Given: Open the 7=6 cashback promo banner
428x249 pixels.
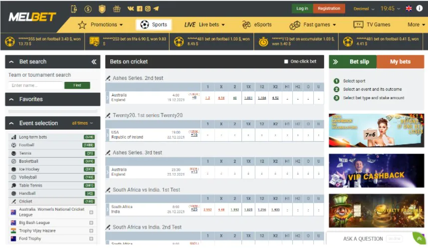Looking at the screenshot, I should pos(377,131).
